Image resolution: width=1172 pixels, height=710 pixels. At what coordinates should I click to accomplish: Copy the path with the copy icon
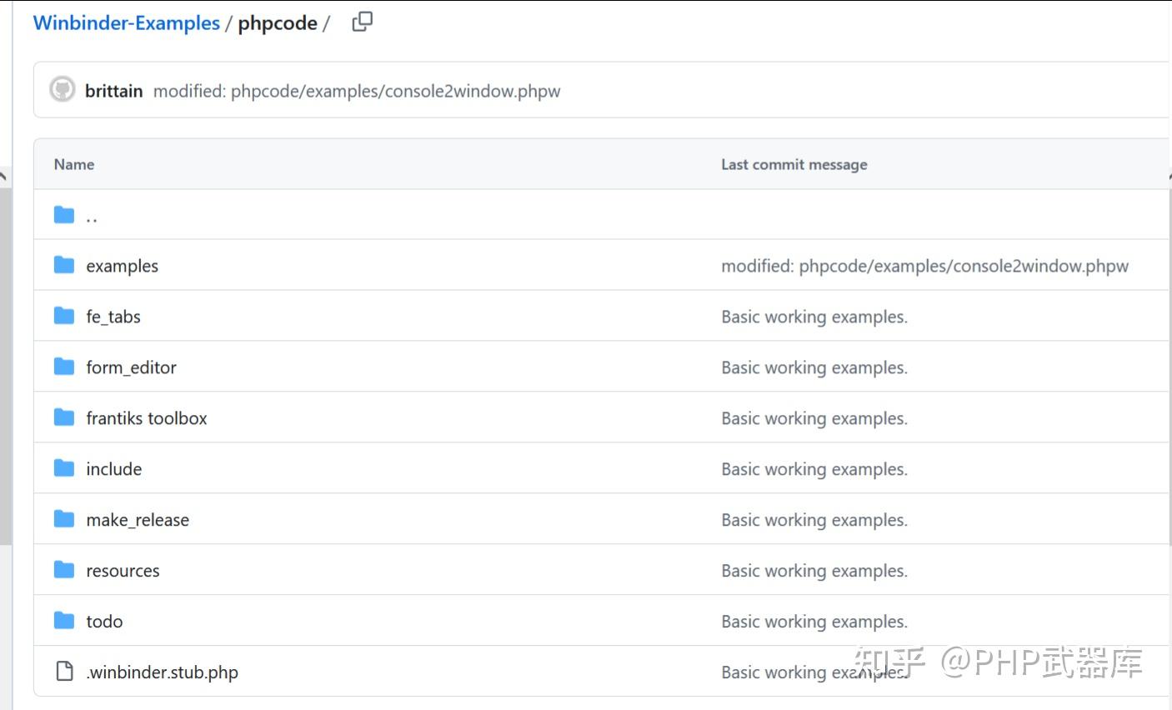pos(363,22)
